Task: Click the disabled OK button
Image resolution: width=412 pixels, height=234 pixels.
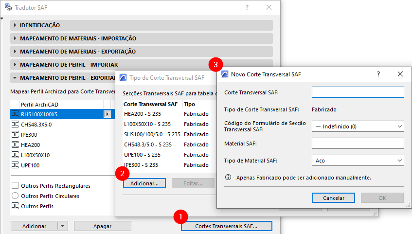Action: coord(382,198)
